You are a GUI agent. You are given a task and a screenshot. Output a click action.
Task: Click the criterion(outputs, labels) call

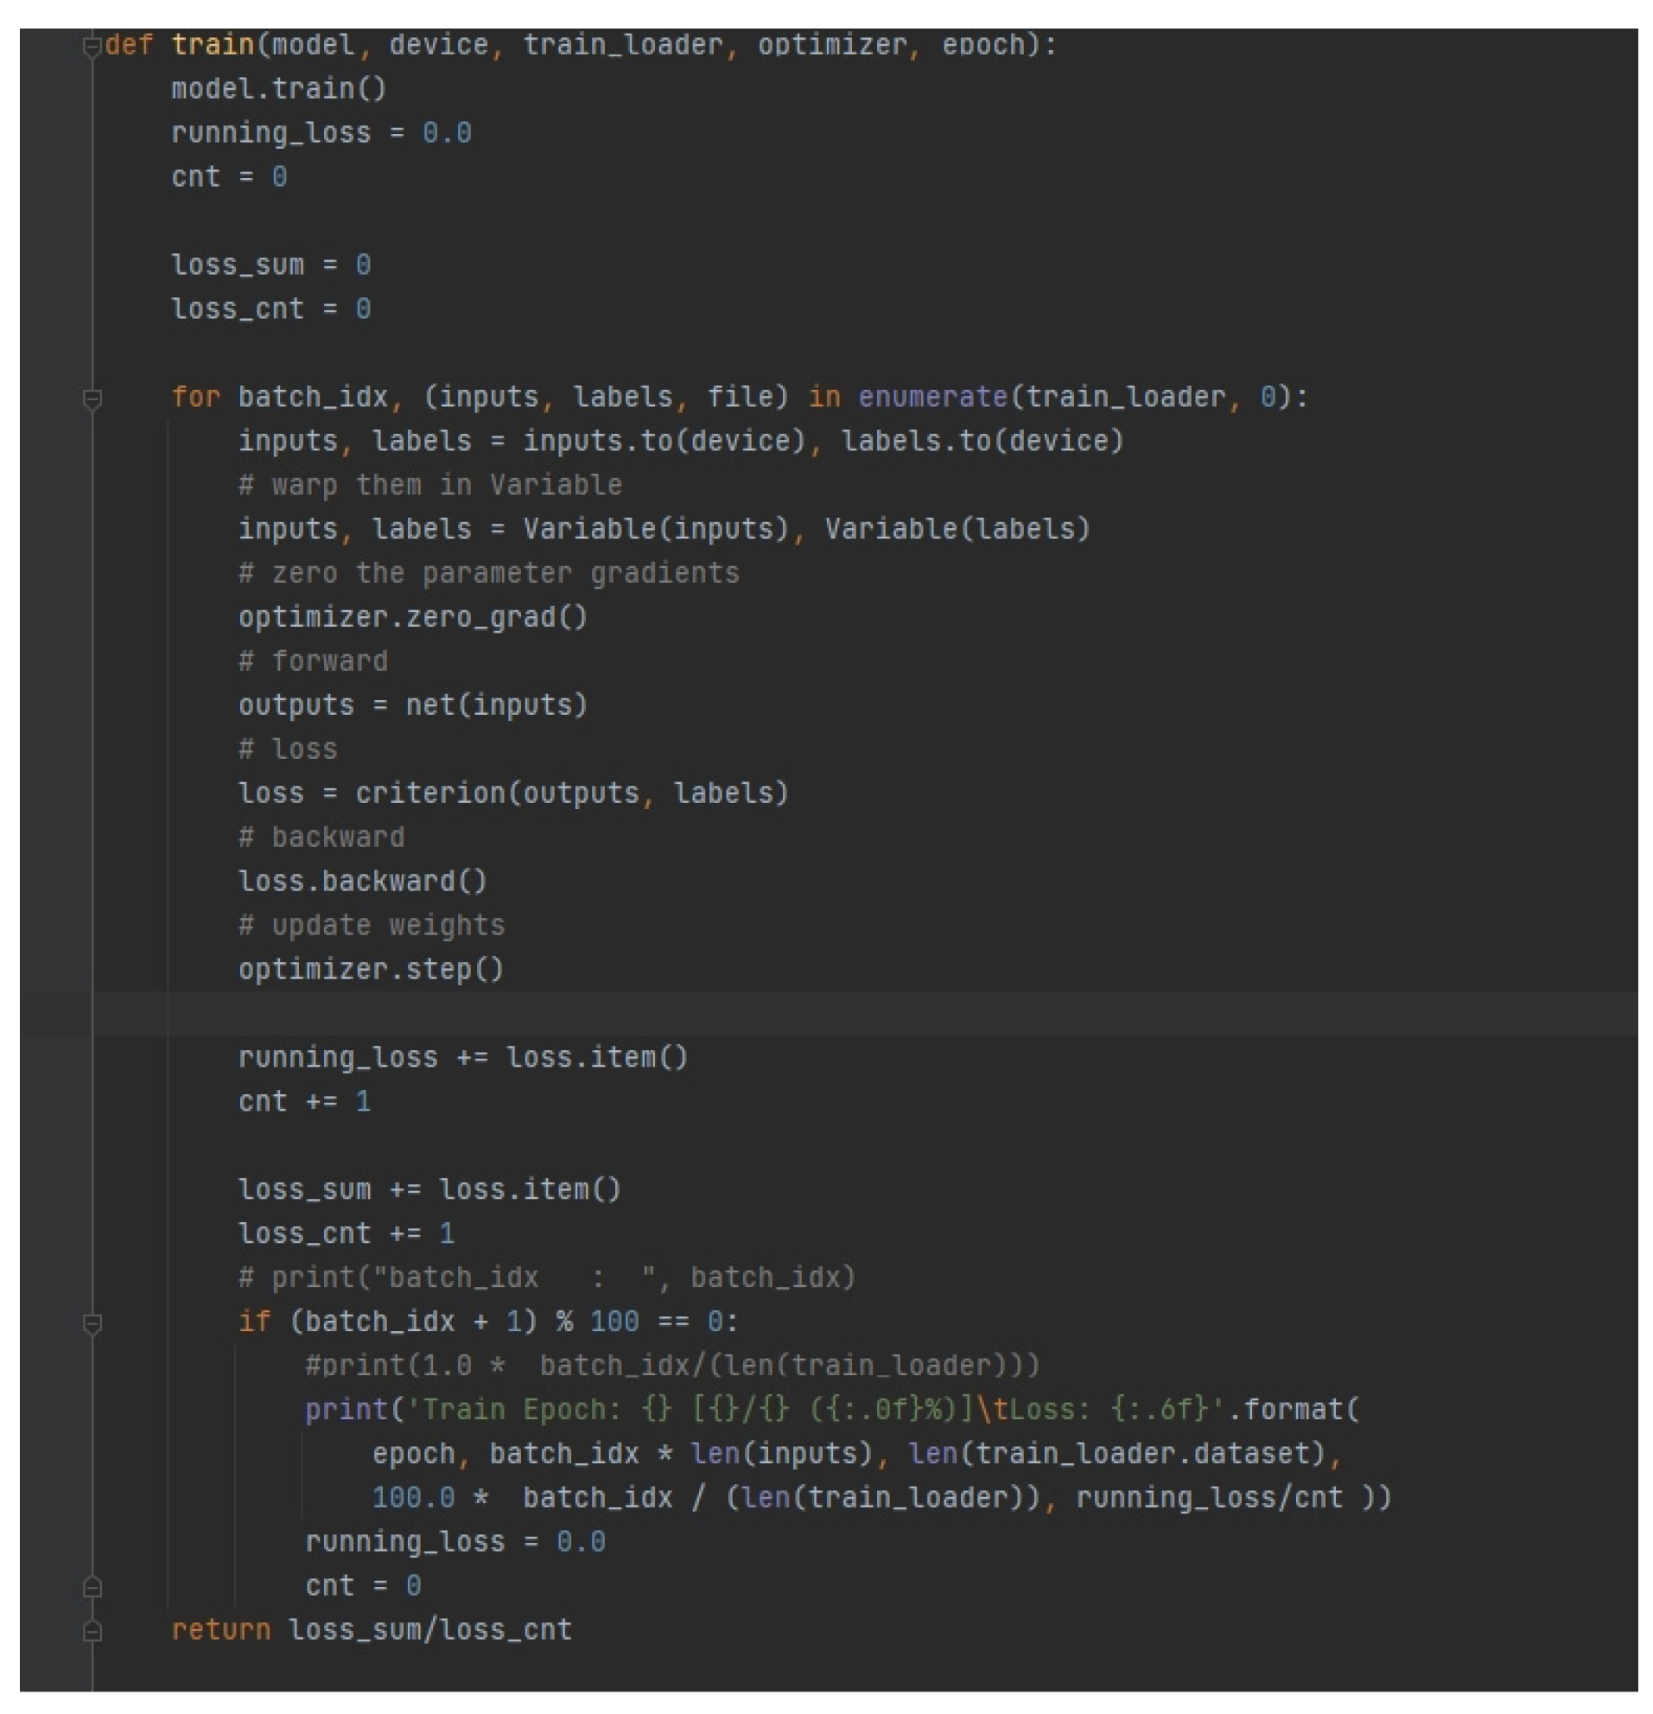571,794
